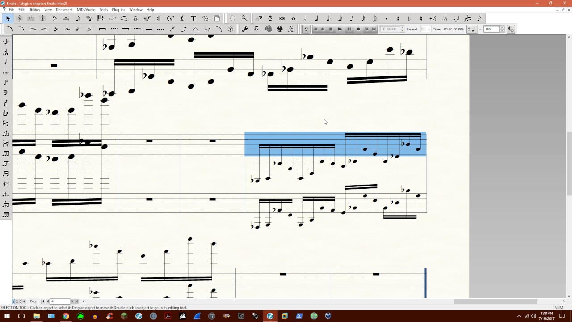Select the Selection tool arrow
572x322 pixels.
point(8,18)
